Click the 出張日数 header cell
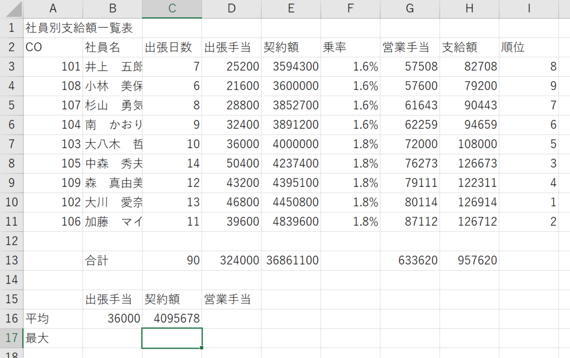The width and height of the screenshot is (570, 358). (x=172, y=47)
